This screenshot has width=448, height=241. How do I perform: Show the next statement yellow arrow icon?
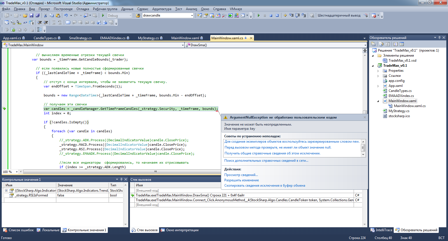[x=285, y=15]
